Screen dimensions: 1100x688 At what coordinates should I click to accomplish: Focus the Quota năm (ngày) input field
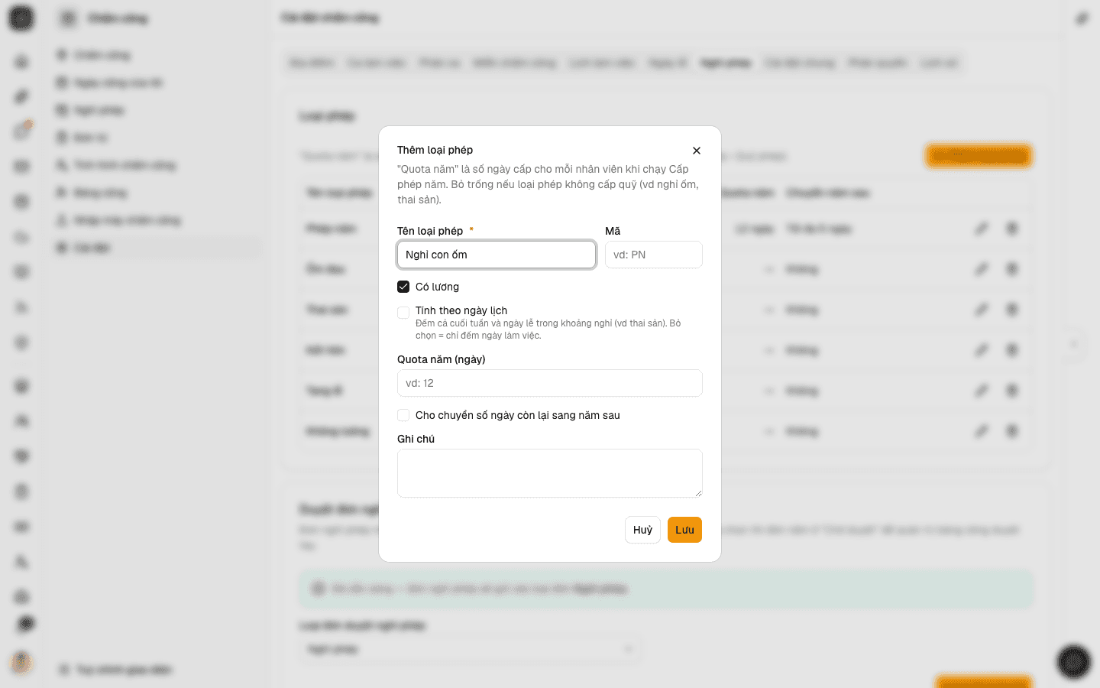click(x=550, y=383)
